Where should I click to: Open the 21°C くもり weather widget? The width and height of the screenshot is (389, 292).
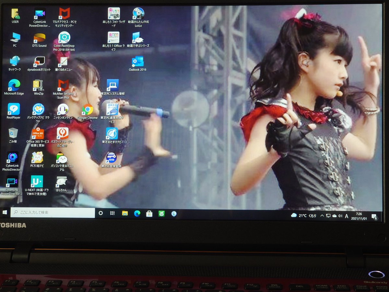[304, 215]
